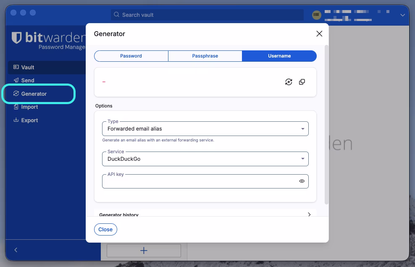Open the account switcher chevron
Screen dimensions: 415x267
tap(402, 15)
